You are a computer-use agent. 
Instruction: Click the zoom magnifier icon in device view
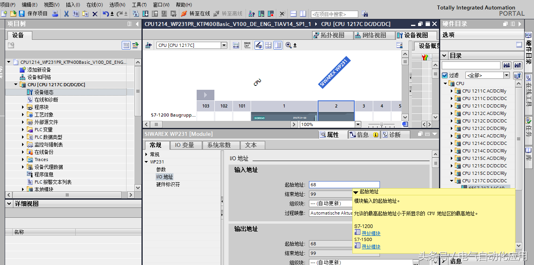click(288, 45)
